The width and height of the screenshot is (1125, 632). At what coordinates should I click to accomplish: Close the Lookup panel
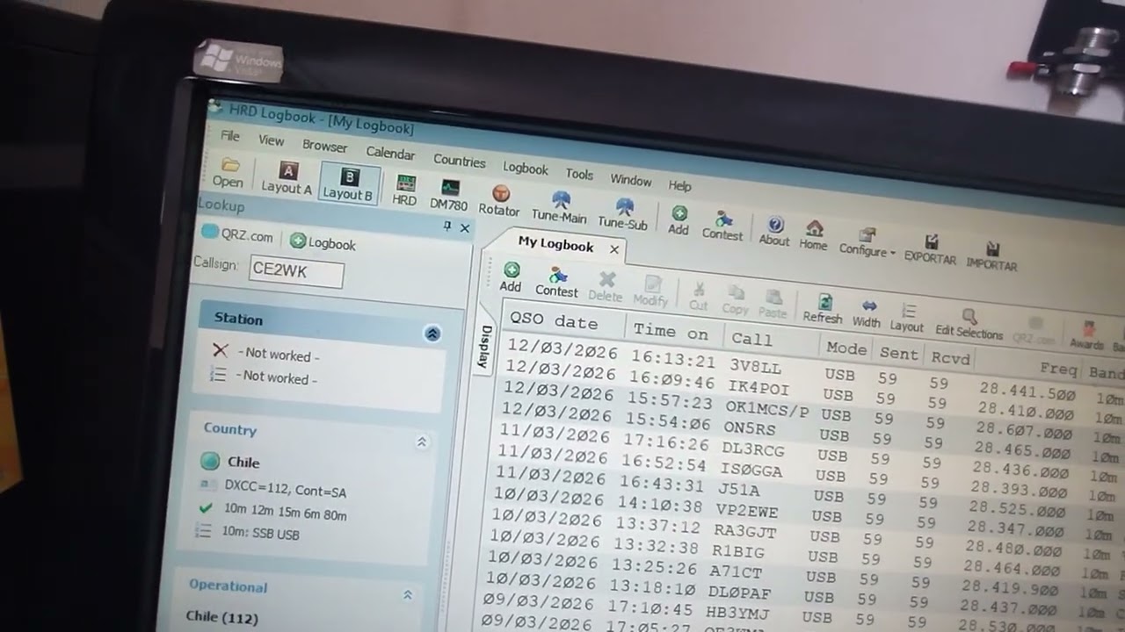pos(465,228)
